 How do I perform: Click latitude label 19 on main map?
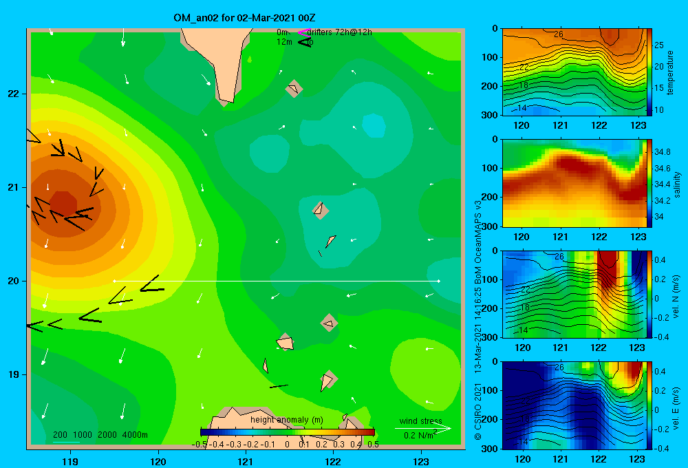13,374
